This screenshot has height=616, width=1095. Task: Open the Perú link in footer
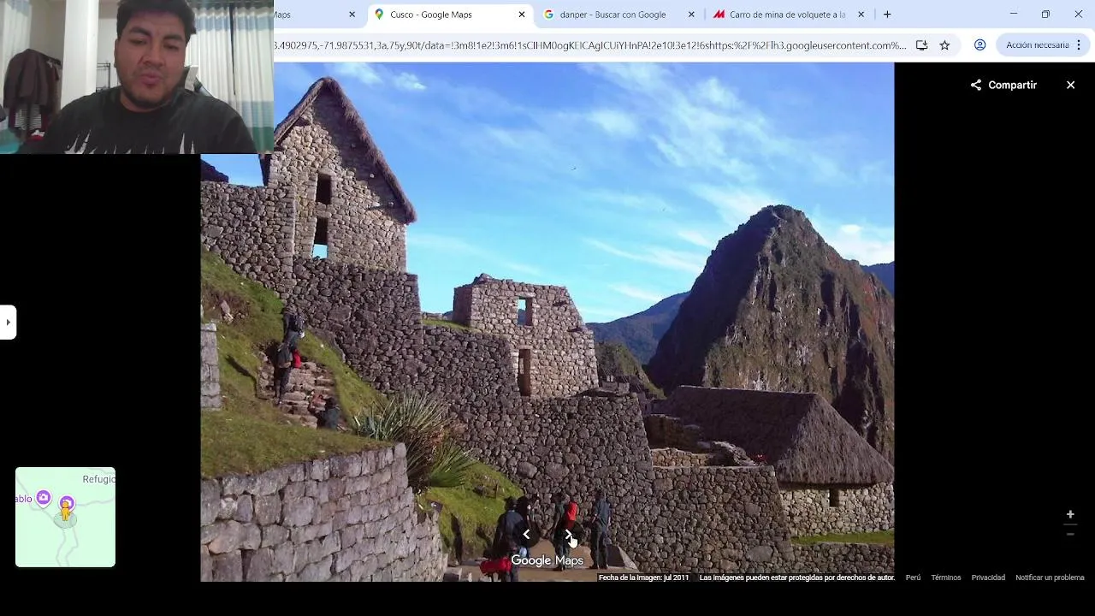(x=913, y=577)
